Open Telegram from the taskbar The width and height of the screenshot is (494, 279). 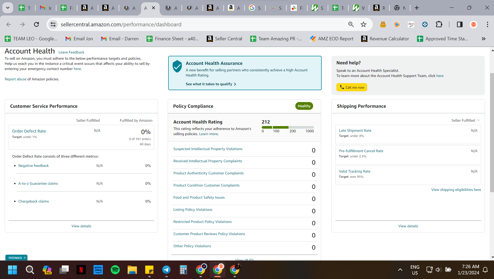166,270
